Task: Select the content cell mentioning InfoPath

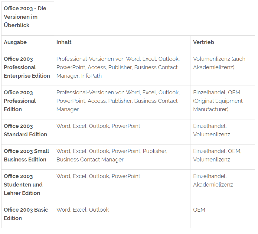Action: [x=118, y=67]
